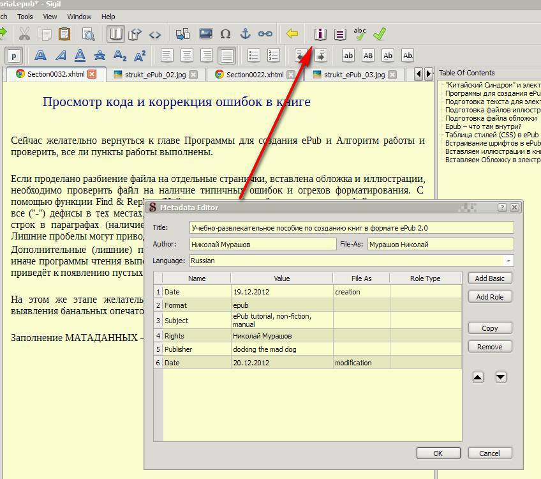Screen dimensions: 541x479
Task: Expand the Language dropdown showing Russian
Action: 508,261
